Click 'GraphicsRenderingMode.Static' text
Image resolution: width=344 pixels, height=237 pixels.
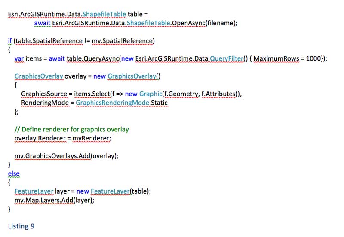[x=122, y=103]
